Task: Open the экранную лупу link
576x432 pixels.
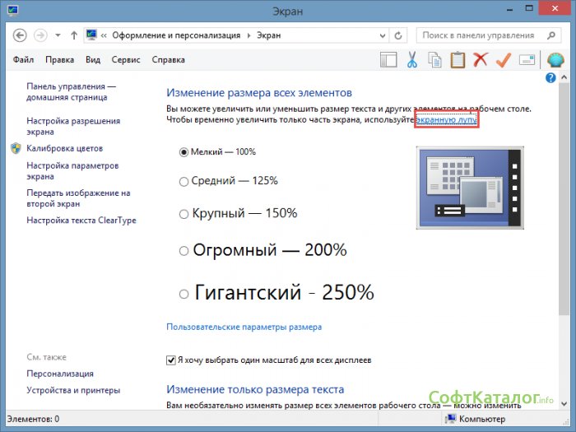Action: pos(446,120)
